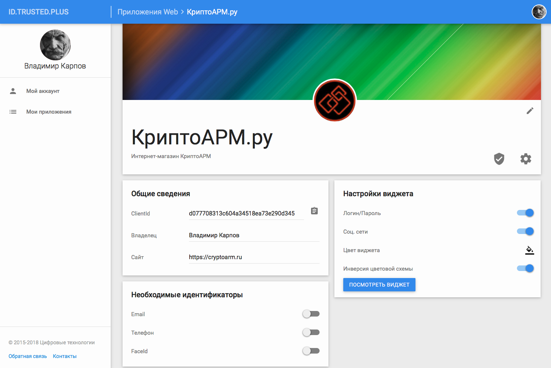Enable the Email identifier switch
This screenshot has width=551, height=368.
pos(311,314)
